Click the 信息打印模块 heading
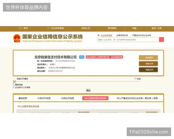 22,79
